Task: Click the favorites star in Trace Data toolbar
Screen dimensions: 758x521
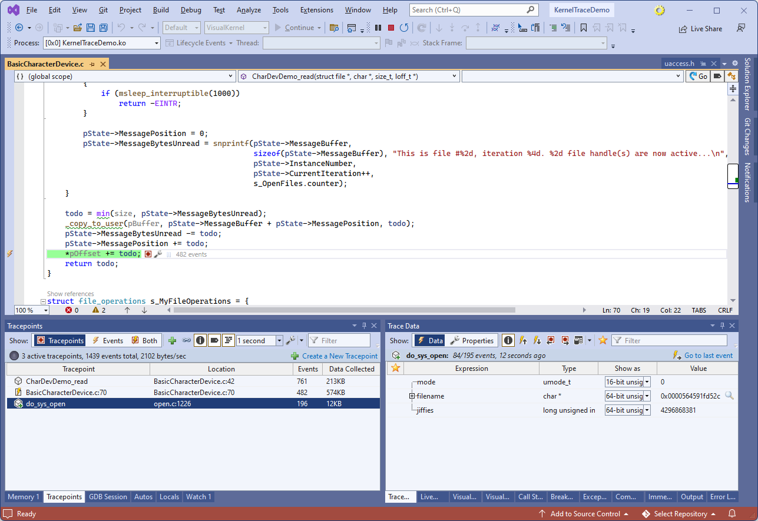Action: pos(603,340)
